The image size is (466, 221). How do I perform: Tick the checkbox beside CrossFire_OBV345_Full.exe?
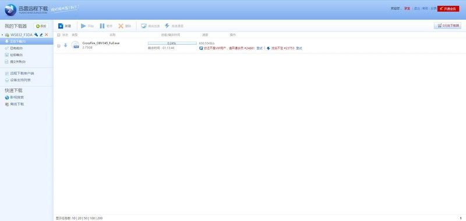click(59, 45)
